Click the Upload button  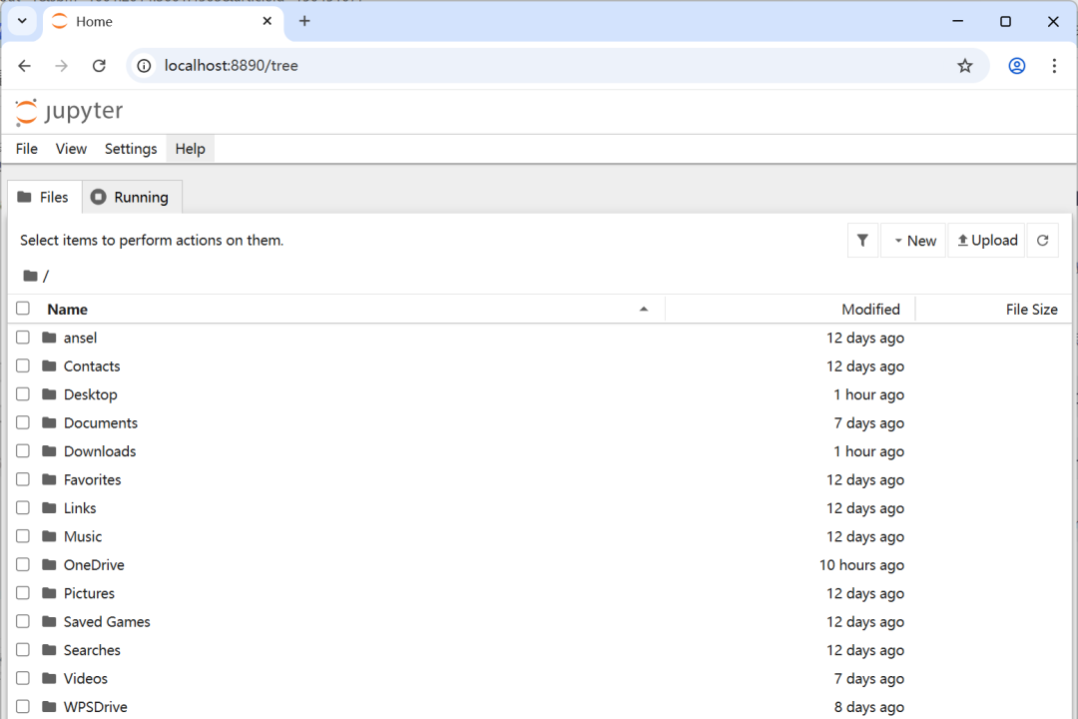[986, 240]
